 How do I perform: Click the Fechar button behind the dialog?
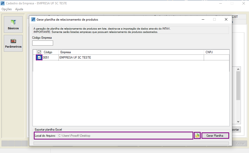coord(240,144)
